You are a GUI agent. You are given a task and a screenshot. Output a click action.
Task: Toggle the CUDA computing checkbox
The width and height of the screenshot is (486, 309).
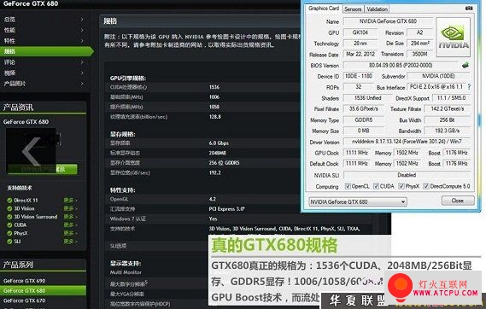(376, 186)
